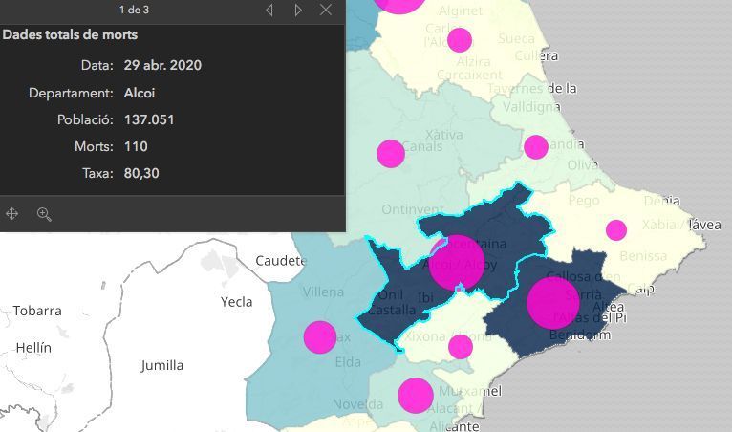732x432 pixels.
Task: Click the Yecla label on the map
Action: (237, 302)
